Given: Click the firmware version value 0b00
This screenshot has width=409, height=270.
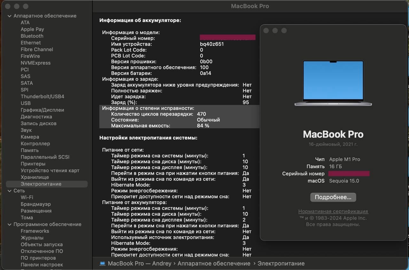Looking at the screenshot, I should pos(206,62).
